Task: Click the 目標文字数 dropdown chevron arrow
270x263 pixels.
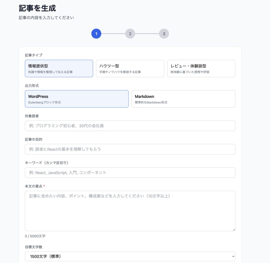Action: 233,256
